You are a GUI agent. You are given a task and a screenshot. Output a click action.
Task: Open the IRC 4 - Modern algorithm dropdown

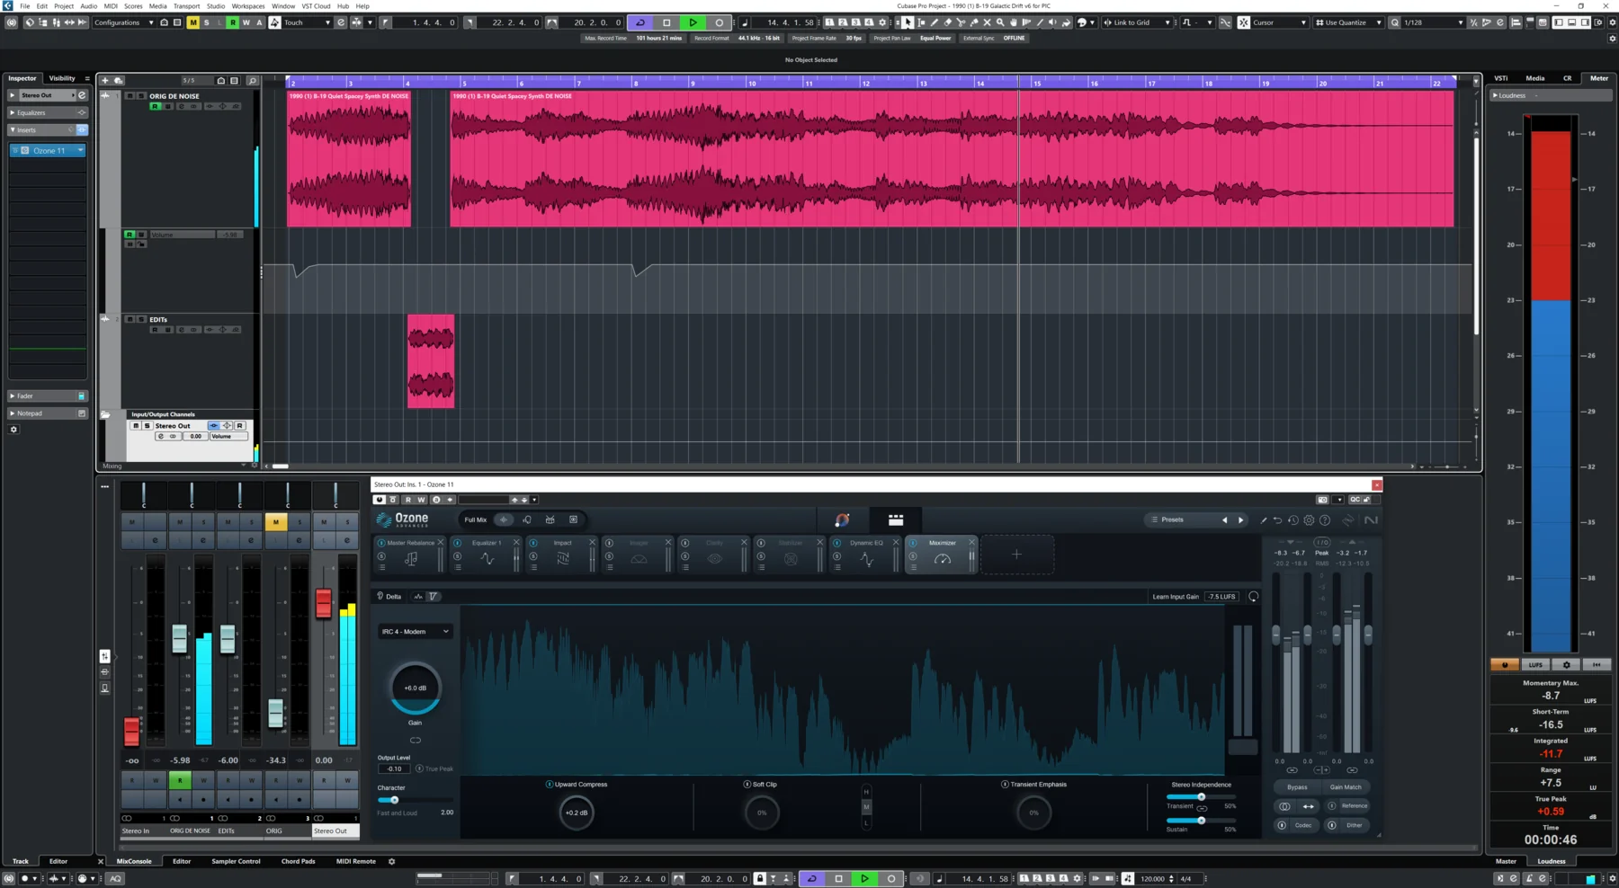(x=415, y=631)
